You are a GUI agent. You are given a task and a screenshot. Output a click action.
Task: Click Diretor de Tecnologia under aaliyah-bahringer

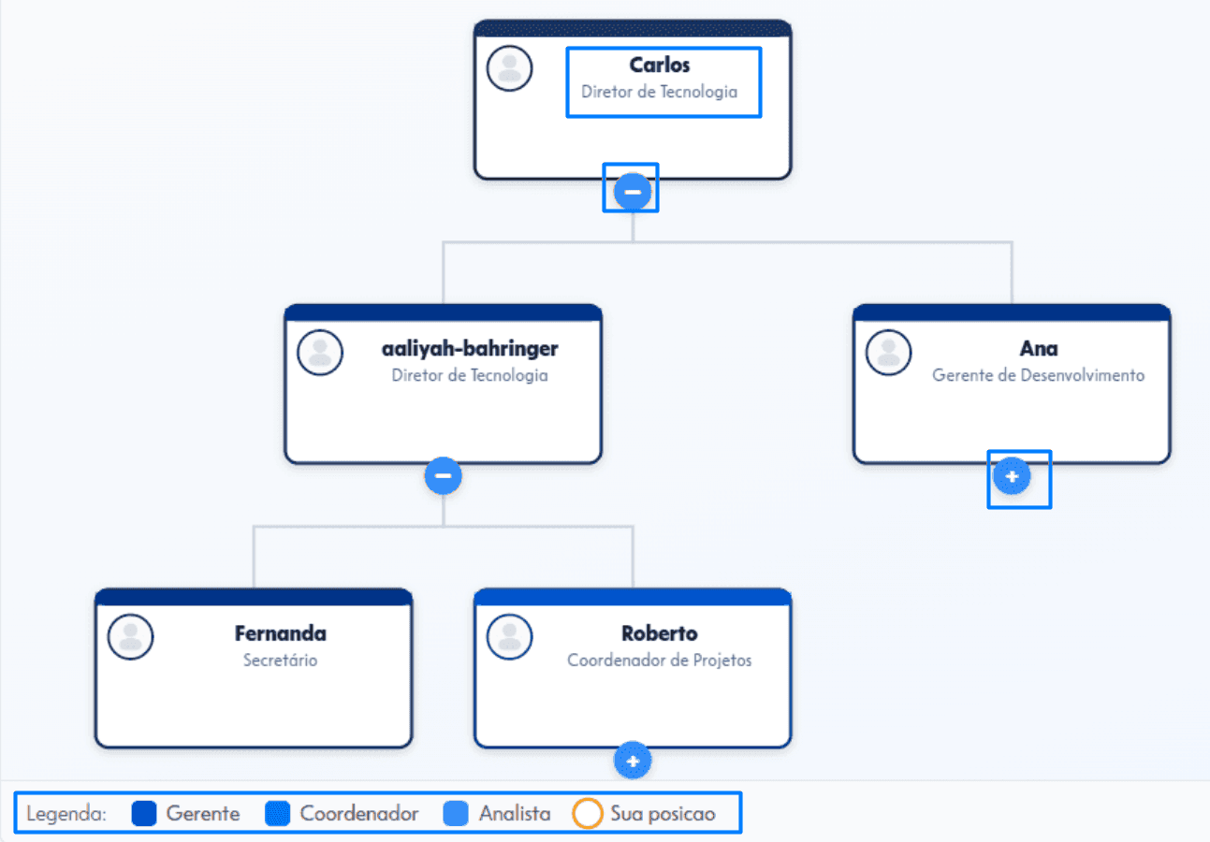tap(470, 375)
